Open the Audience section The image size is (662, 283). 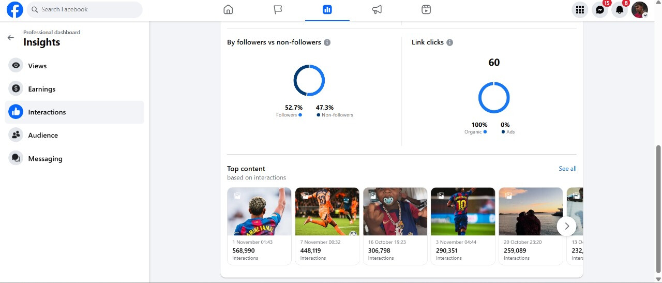43,135
